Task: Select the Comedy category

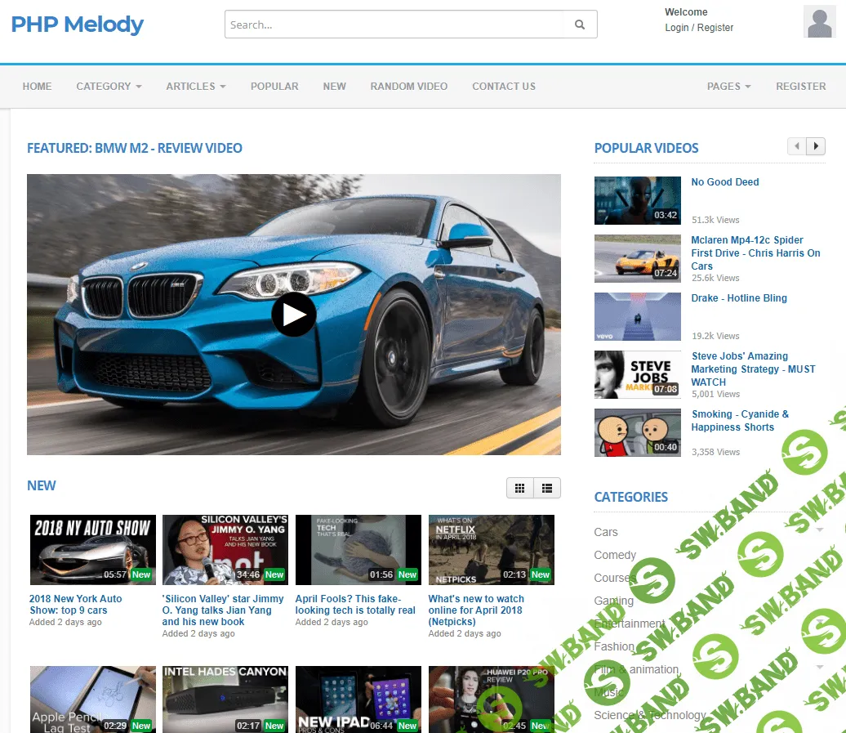Action: pyautogui.click(x=615, y=555)
